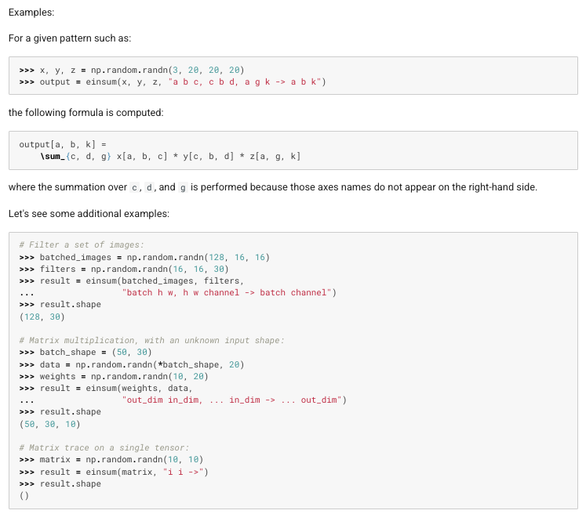Screen dimensions: 586x514
Task: Click the "out_dim in_dim, ... in_dim -> ... out_dim" string
Action: coord(235,400)
